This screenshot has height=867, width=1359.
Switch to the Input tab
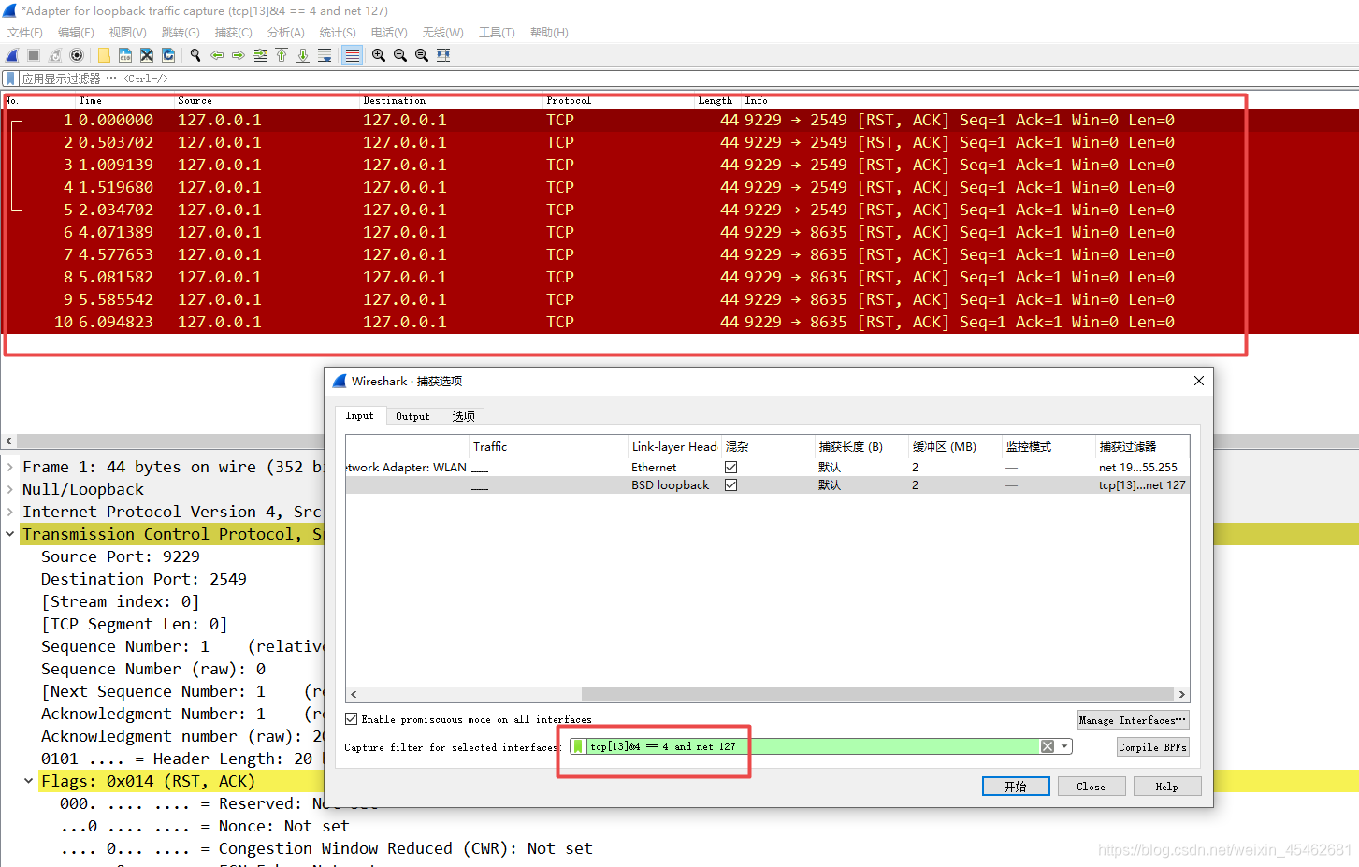pos(359,416)
